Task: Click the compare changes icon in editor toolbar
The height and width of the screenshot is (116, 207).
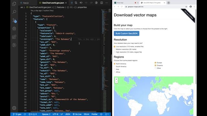Action: (76, 3)
